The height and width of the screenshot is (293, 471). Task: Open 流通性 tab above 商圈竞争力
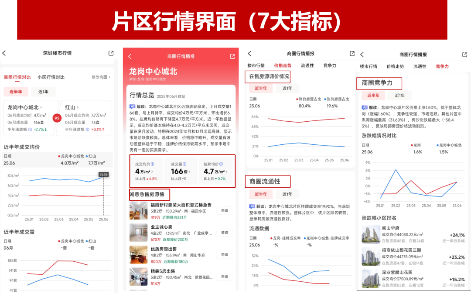point(420,67)
